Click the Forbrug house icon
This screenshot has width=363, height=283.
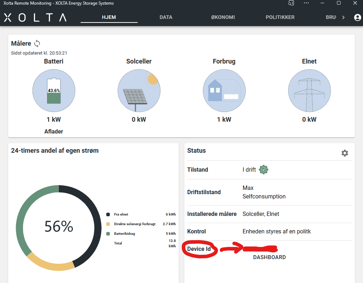pos(224,91)
